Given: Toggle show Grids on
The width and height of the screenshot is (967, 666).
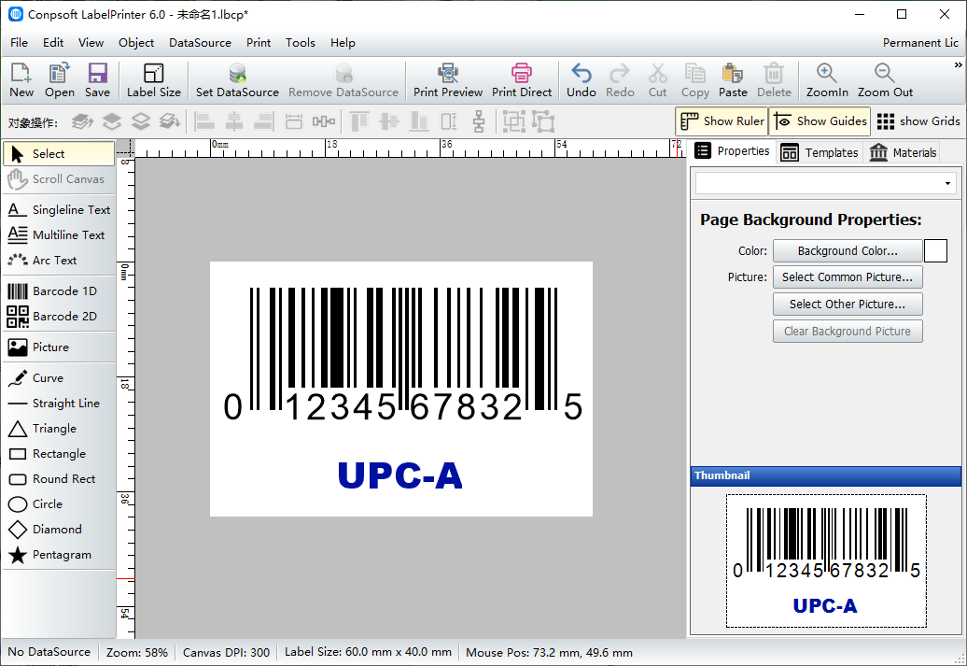Looking at the screenshot, I should pos(918,121).
